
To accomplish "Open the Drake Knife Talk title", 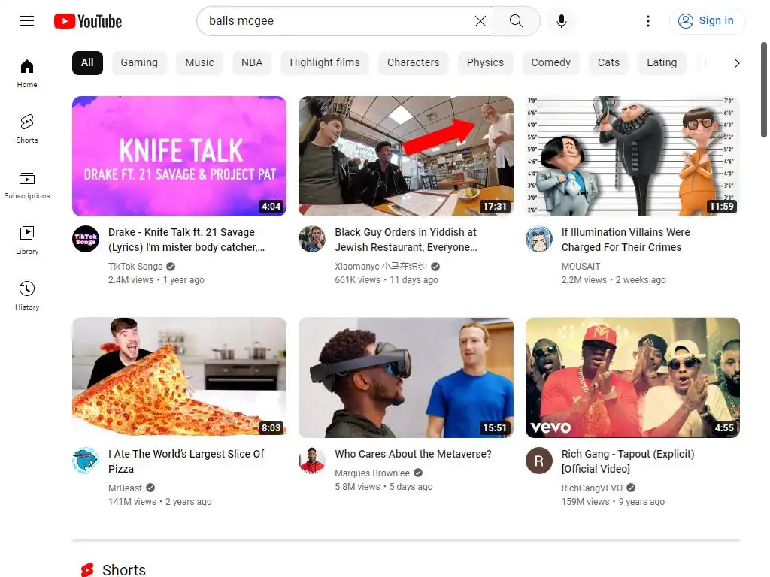I will point(186,240).
